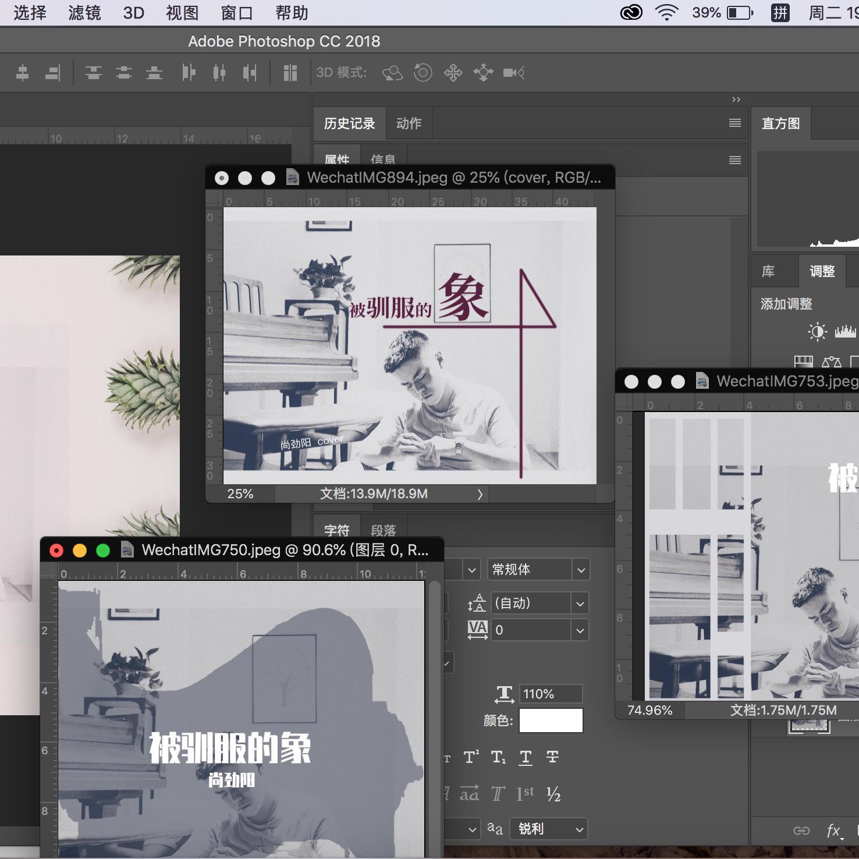Click 文档:13.9M/18.9M status info
859x859 pixels.
374,494
